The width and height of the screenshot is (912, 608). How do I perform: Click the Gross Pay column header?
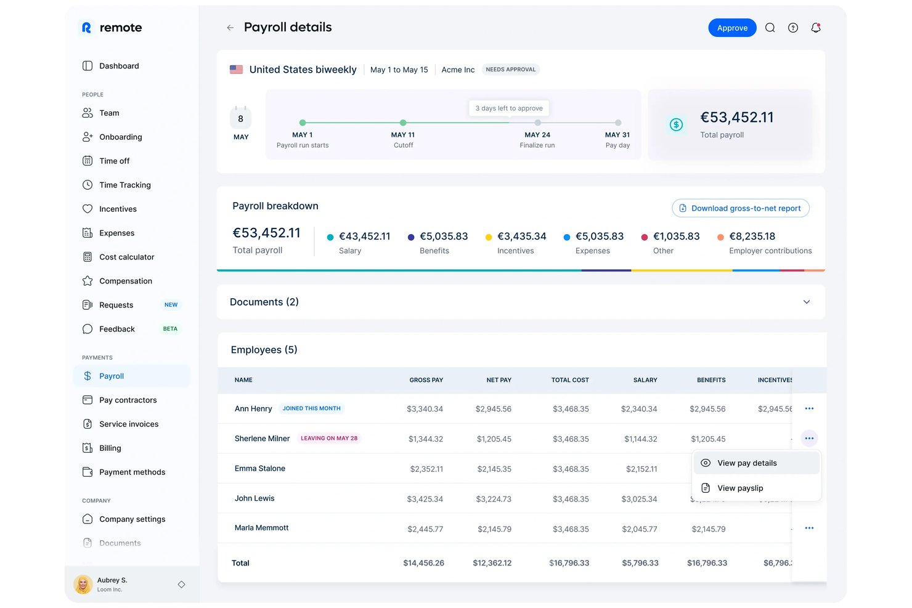click(x=426, y=380)
